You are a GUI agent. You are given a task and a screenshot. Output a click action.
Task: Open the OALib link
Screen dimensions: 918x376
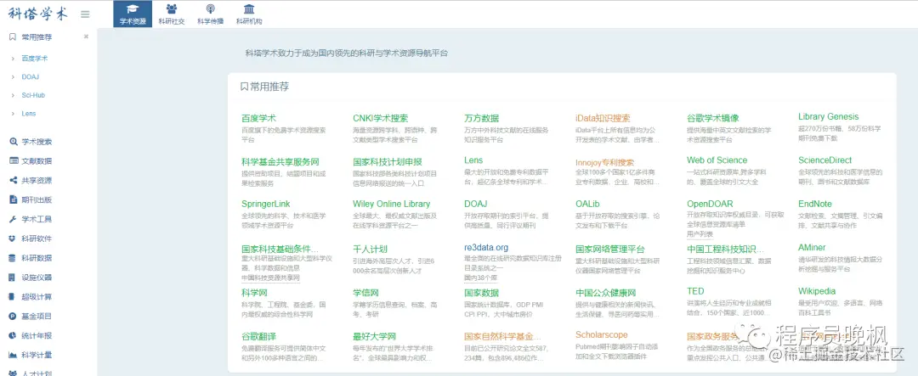588,204
